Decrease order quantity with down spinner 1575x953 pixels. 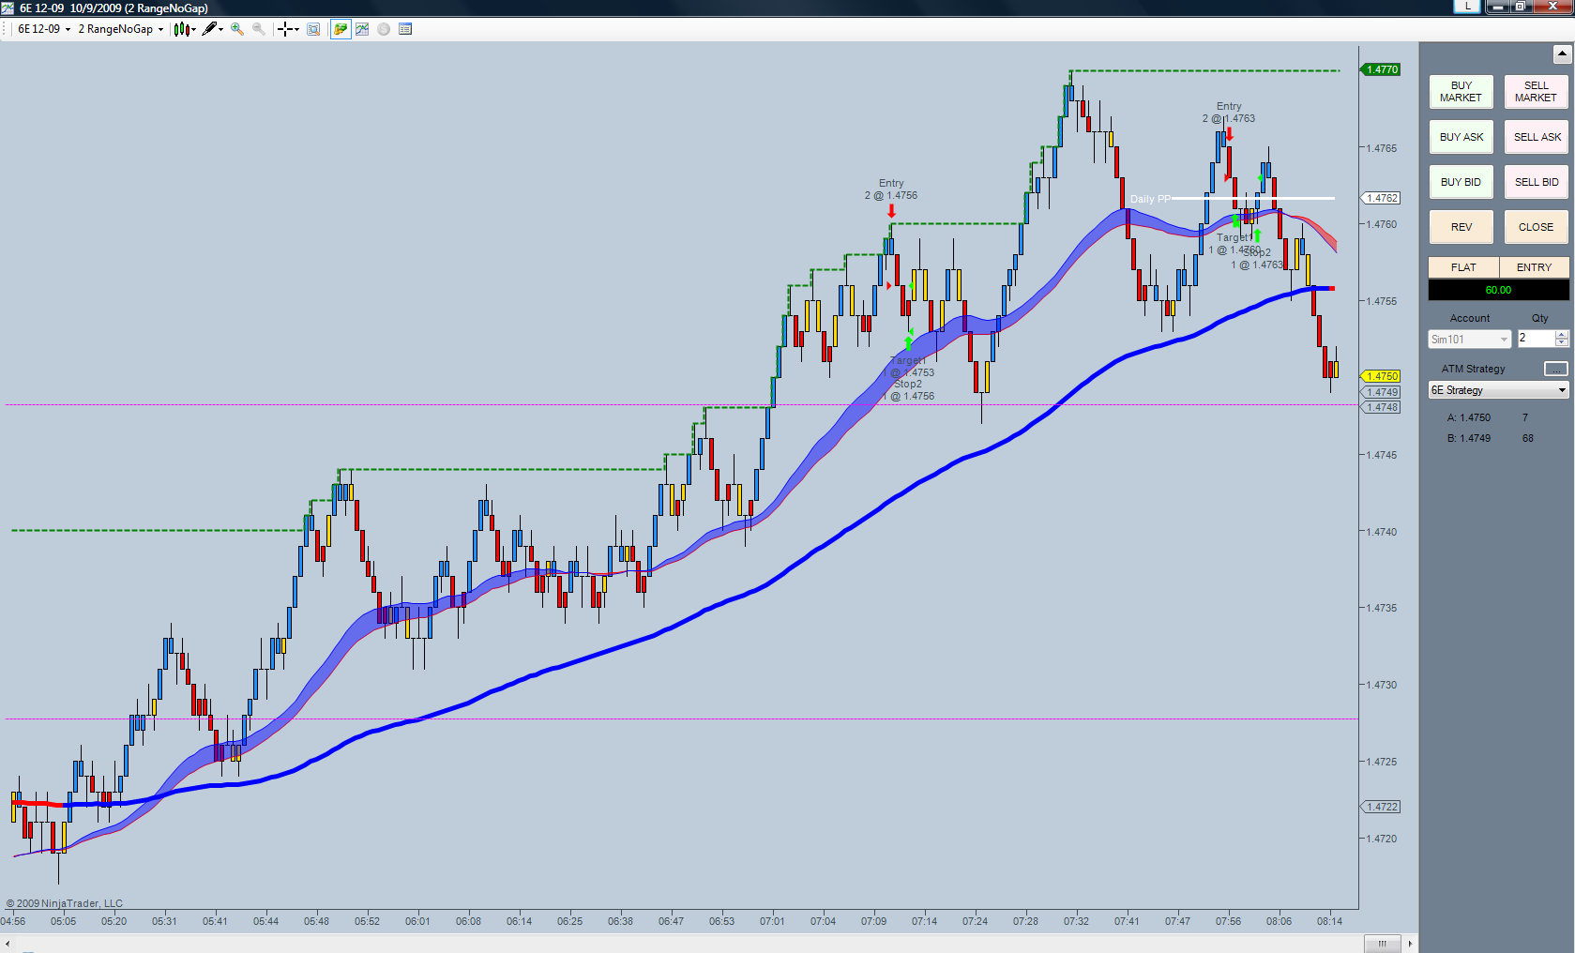point(1562,343)
